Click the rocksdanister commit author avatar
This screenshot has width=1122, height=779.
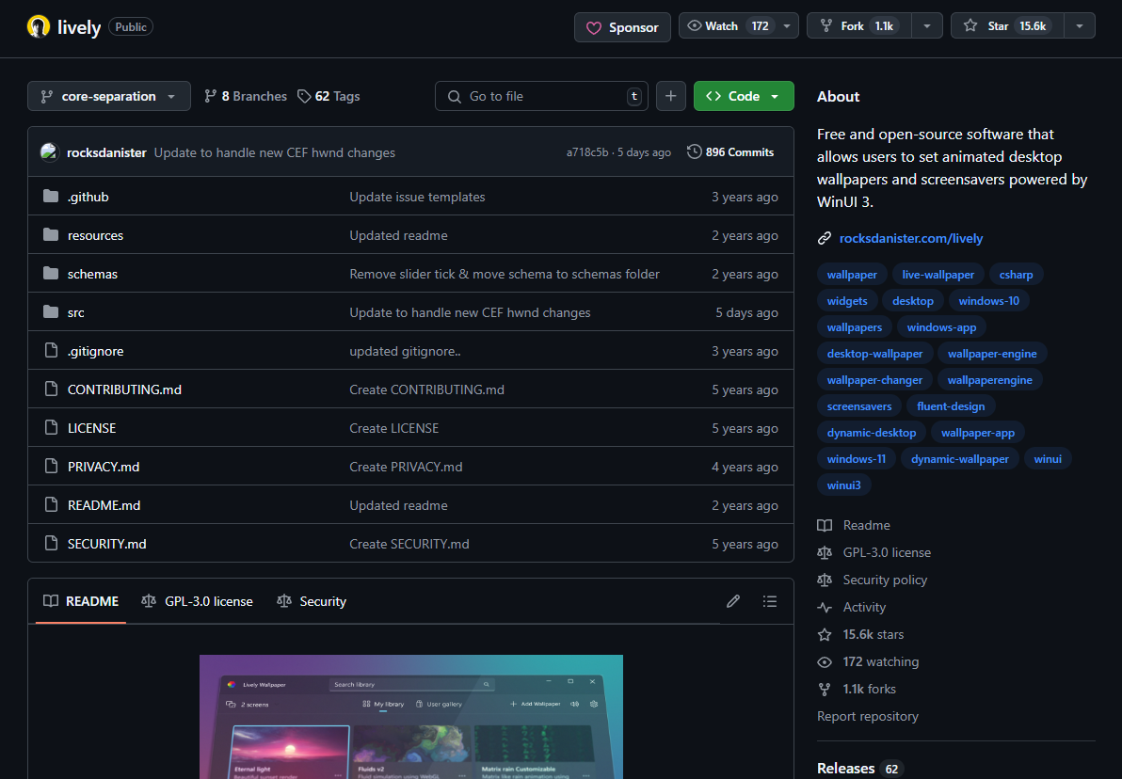(x=49, y=152)
